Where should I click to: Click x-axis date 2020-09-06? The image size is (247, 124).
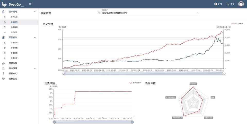pyautogui.click(x=160, y=70)
